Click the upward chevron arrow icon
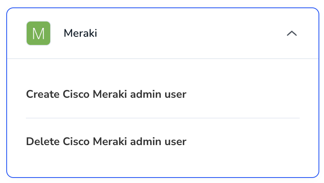Image resolution: width=324 pixels, height=183 pixels. pyautogui.click(x=292, y=33)
